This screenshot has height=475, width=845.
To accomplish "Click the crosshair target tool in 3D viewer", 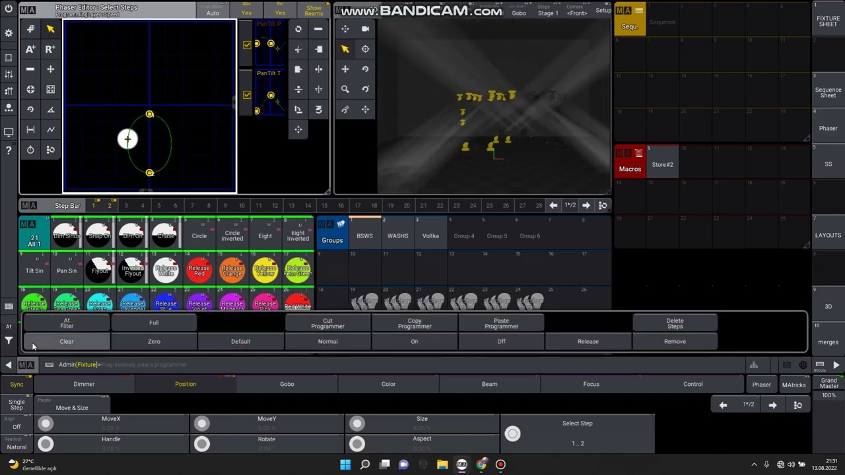I will [x=365, y=49].
